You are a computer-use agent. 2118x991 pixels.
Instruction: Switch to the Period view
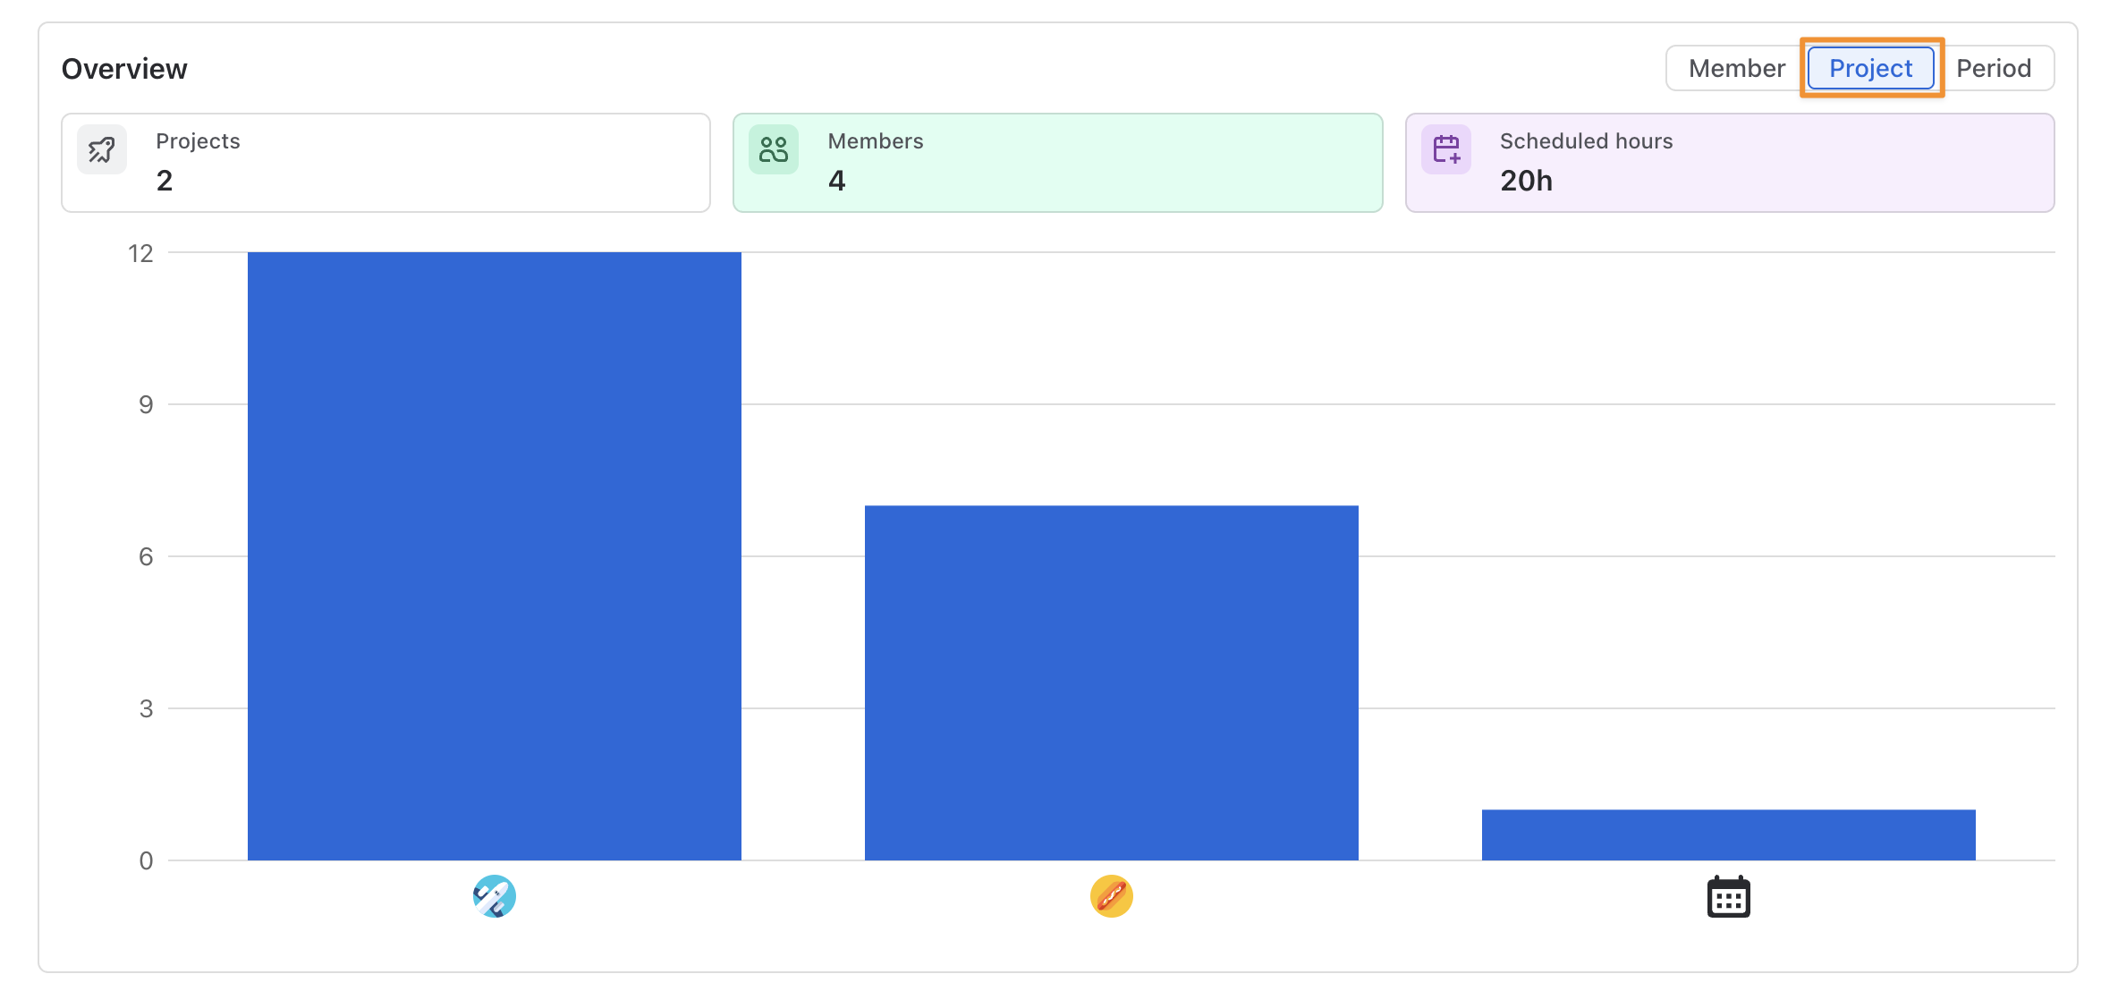(1994, 68)
